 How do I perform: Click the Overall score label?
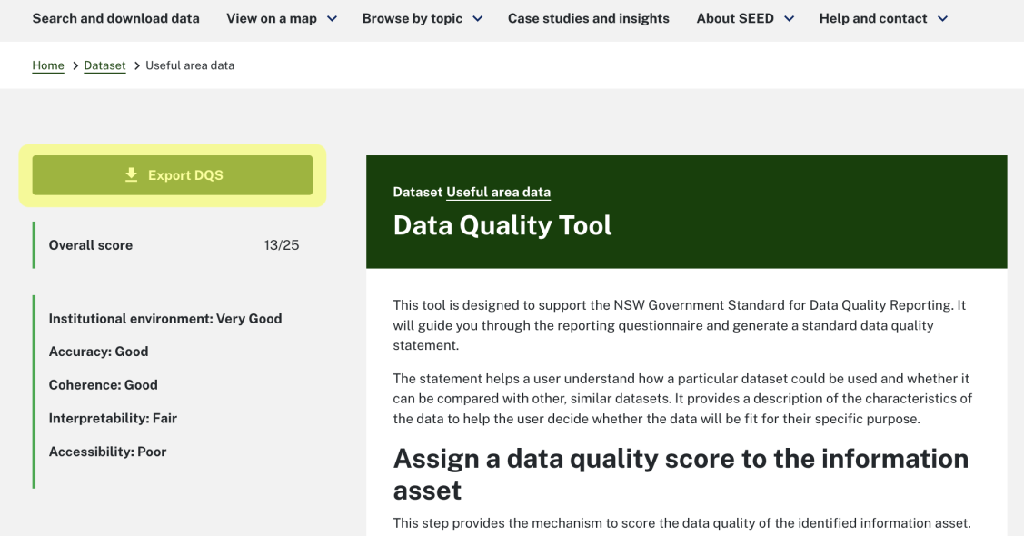[91, 245]
